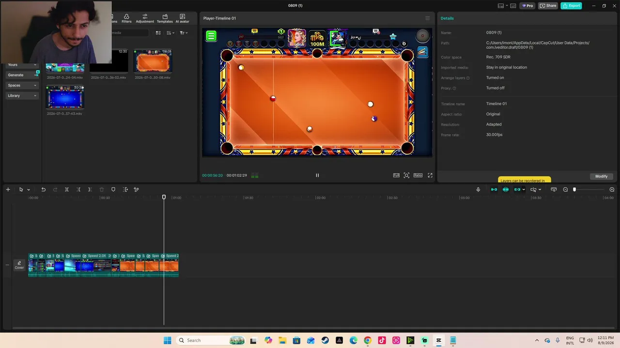The height and width of the screenshot is (348, 620).
Task: Open the selection tool mode dropdown arrow
Action: coord(29,190)
